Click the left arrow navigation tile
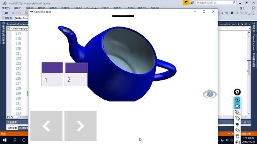This screenshot has width=257, height=144. (47, 126)
